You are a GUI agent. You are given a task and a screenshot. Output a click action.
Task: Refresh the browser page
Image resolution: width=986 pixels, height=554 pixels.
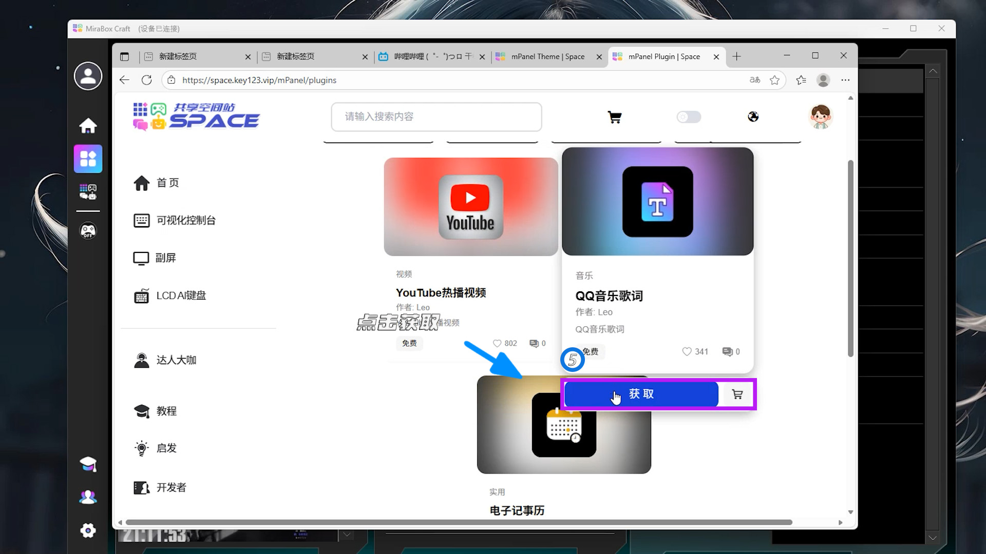pyautogui.click(x=147, y=80)
